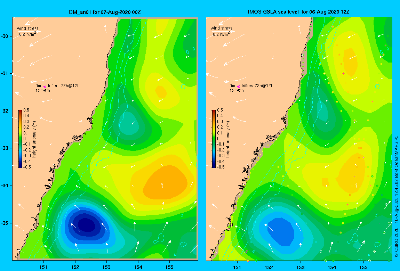Image resolution: width=400 pixels, height=271 pixels.
Task: Select the wind stress label on left map
Action: [x=27, y=28]
